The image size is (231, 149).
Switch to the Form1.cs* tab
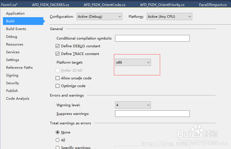[9, 5]
